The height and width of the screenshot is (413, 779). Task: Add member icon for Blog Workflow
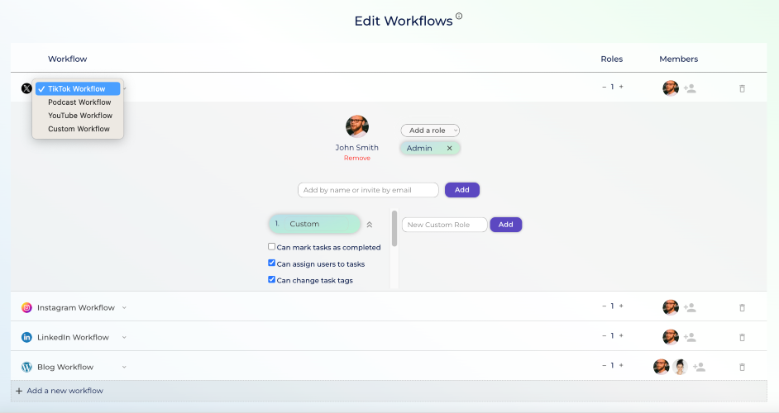pyautogui.click(x=699, y=368)
